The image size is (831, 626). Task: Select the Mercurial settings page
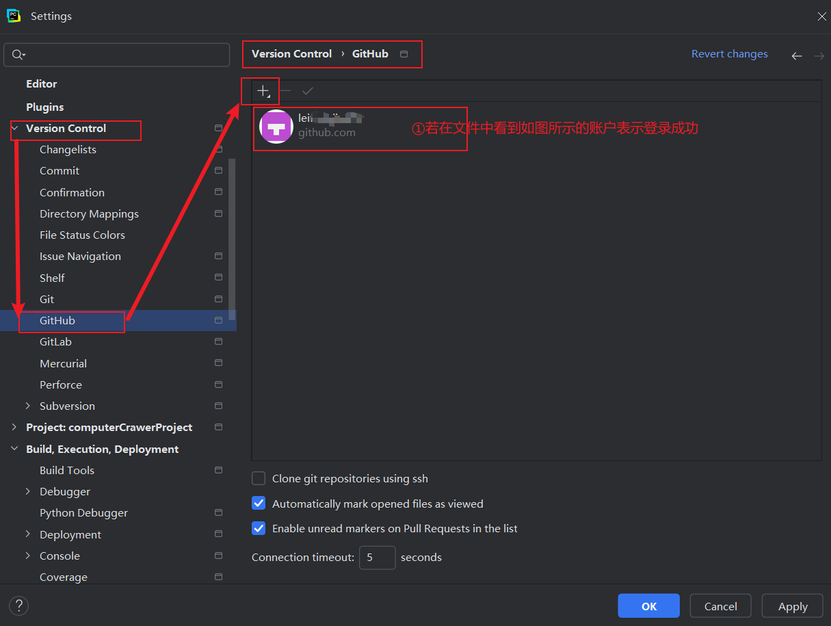(63, 363)
